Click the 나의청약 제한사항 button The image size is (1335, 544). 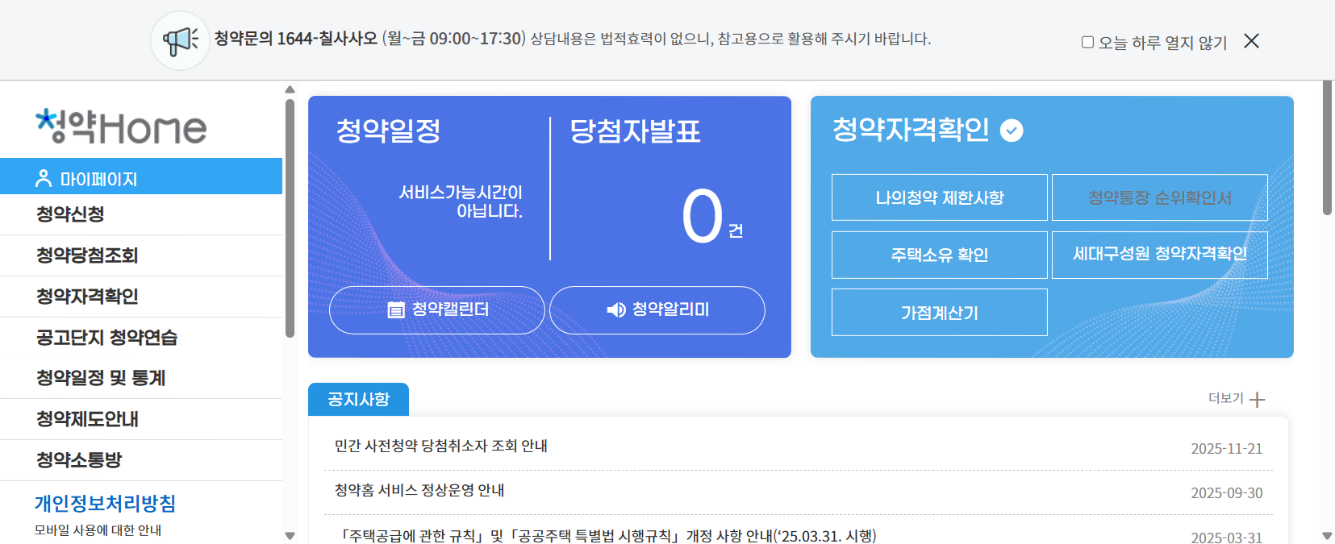[x=939, y=197]
